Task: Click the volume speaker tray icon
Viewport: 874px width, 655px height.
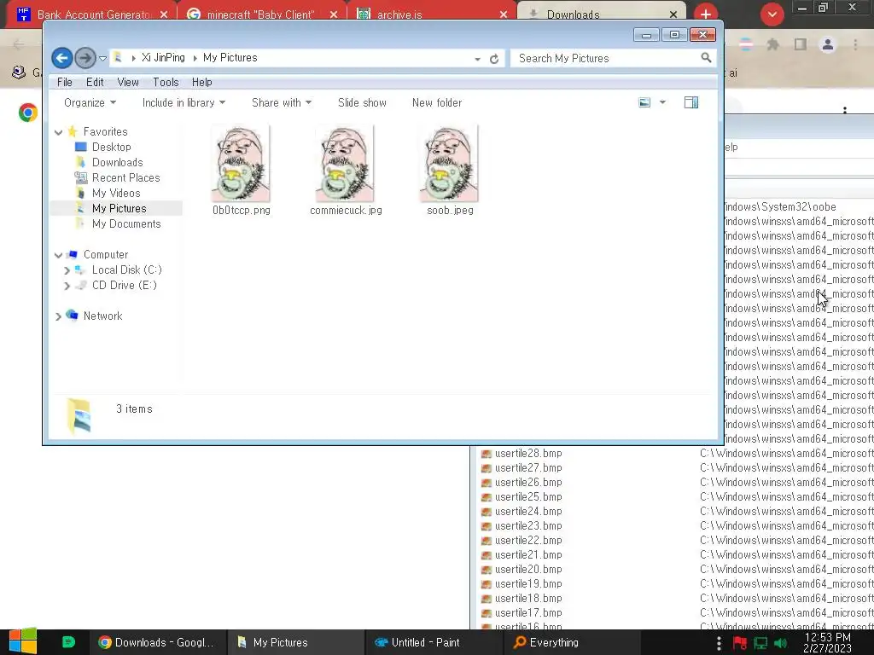Action: coord(782,643)
